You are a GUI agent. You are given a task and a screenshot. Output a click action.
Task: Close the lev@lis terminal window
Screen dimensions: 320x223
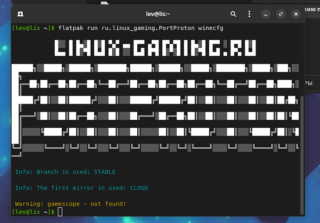click(x=296, y=14)
